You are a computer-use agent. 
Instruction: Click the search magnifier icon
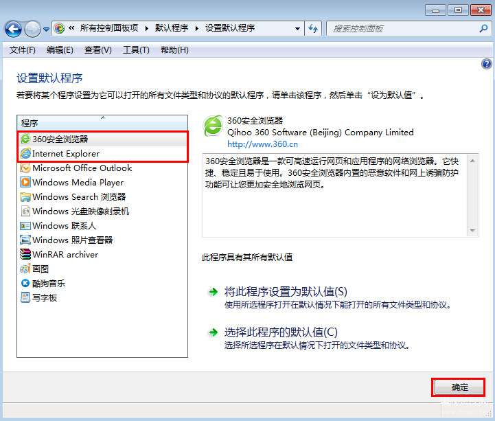(x=483, y=28)
